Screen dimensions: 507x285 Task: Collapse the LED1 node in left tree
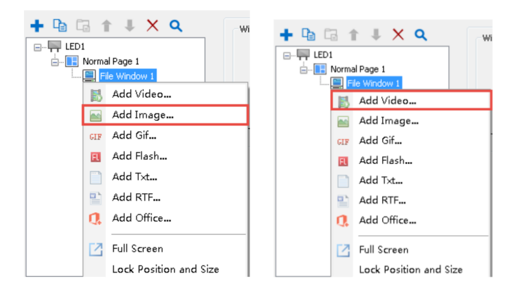click(x=37, y=47)
